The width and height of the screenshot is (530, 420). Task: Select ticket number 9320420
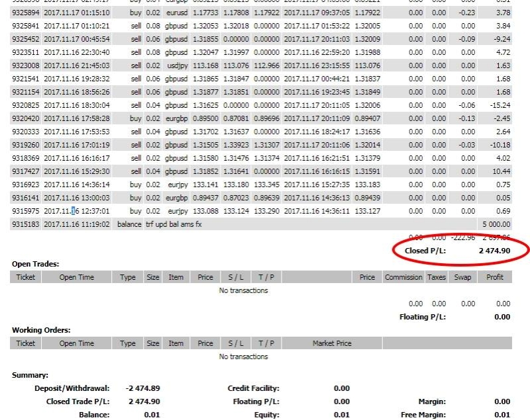26,118
